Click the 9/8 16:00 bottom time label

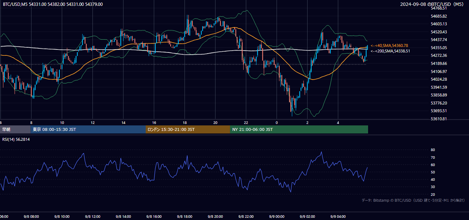(154, 217)
